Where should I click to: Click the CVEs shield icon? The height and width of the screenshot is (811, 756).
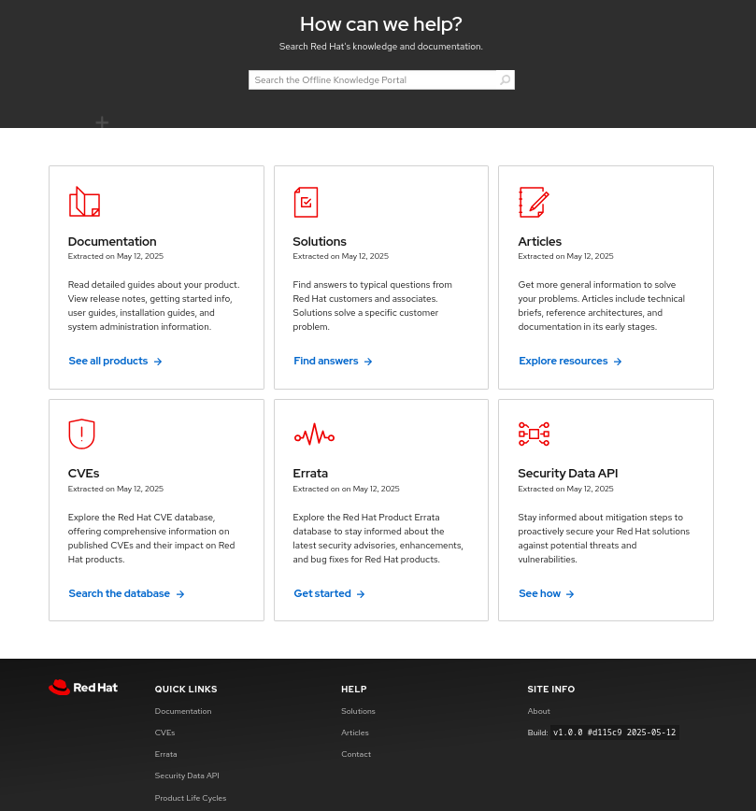coord(82,434)
